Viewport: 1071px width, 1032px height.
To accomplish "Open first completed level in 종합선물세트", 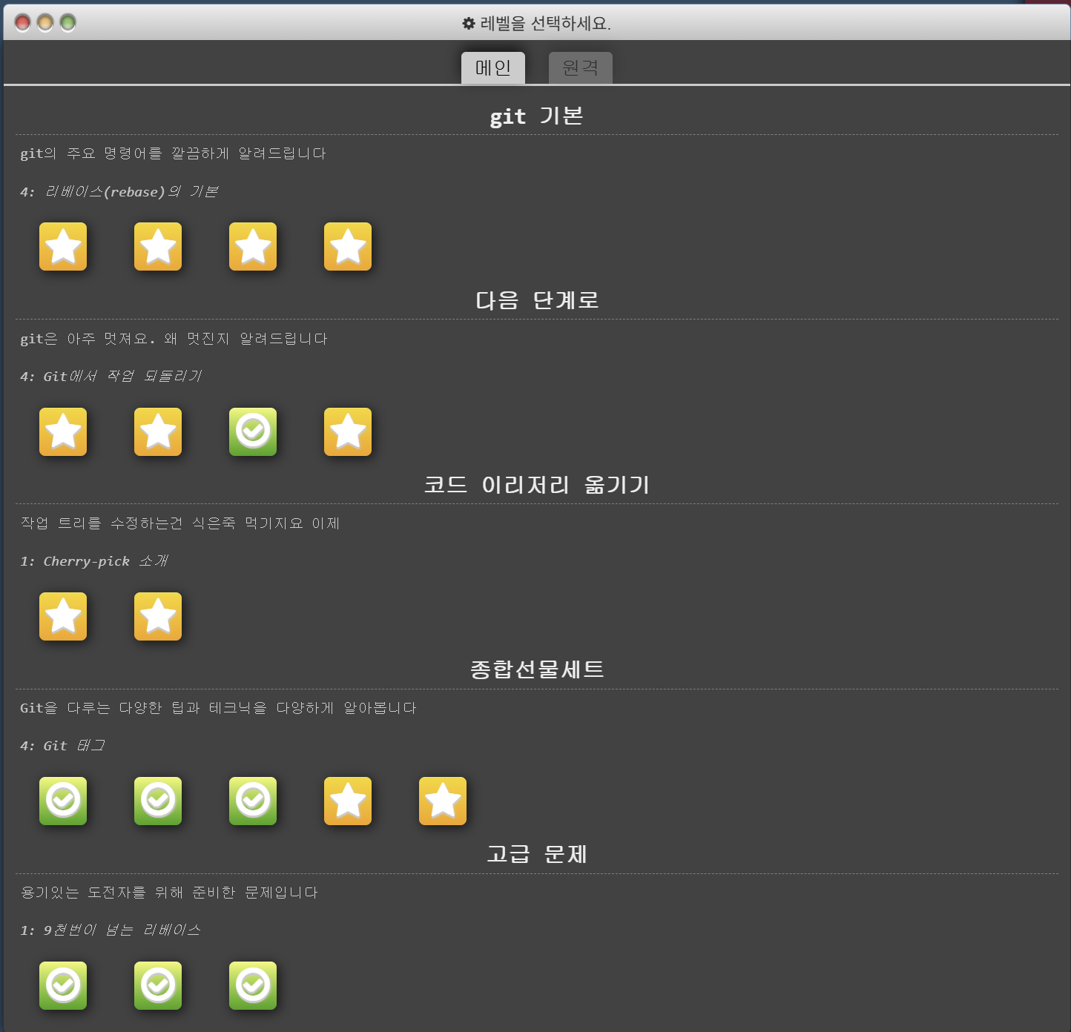I will [63, 801].
